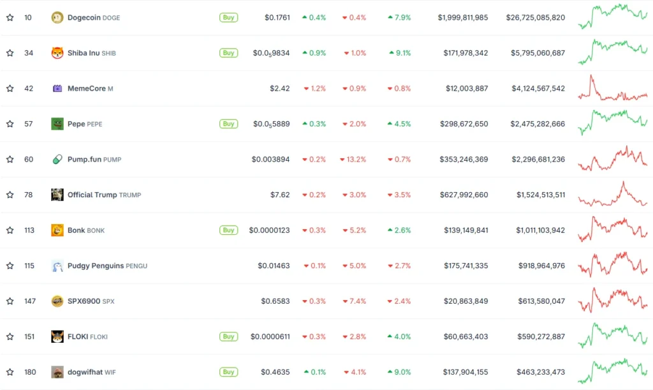Click the Pudgy Penguins logo
This screenshot has height=390, width=653.
coord(57,266)
